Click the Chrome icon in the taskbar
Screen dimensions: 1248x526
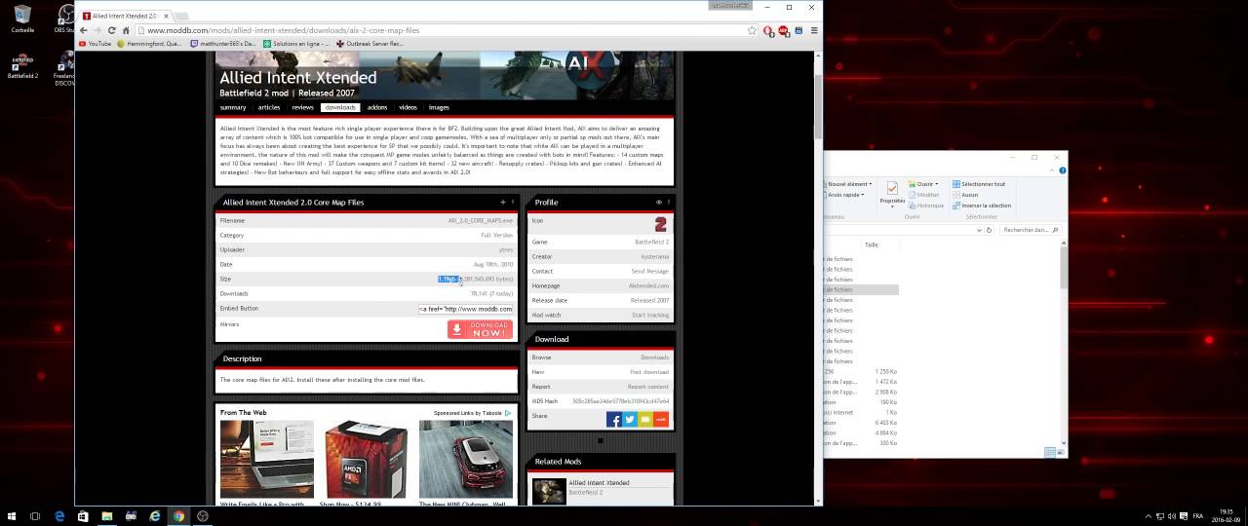(178, 516)
